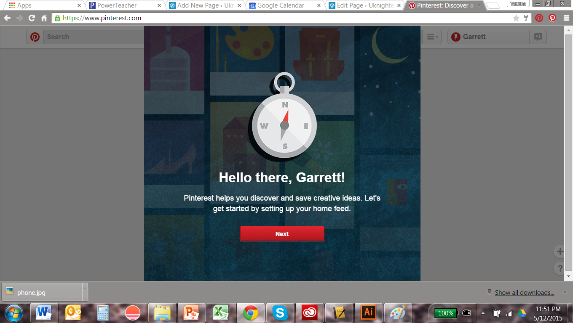Click the Show all downloads link

click(525, 293)
